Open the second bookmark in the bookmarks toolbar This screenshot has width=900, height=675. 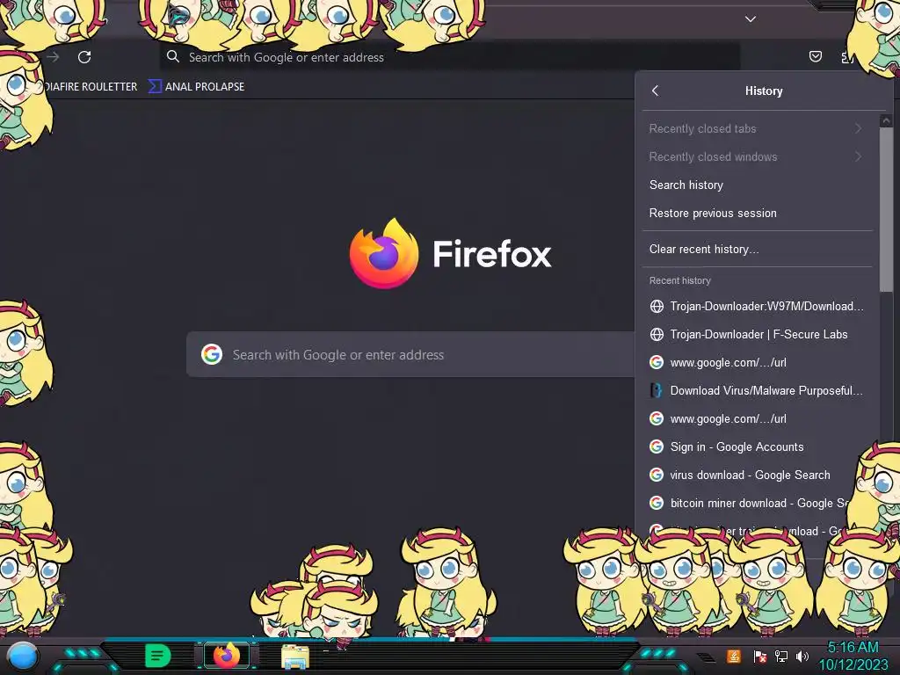(x=196, y=87)
